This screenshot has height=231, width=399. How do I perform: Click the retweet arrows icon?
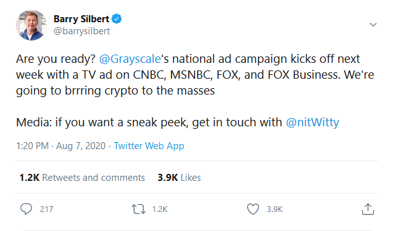click(x=139, y=209)
